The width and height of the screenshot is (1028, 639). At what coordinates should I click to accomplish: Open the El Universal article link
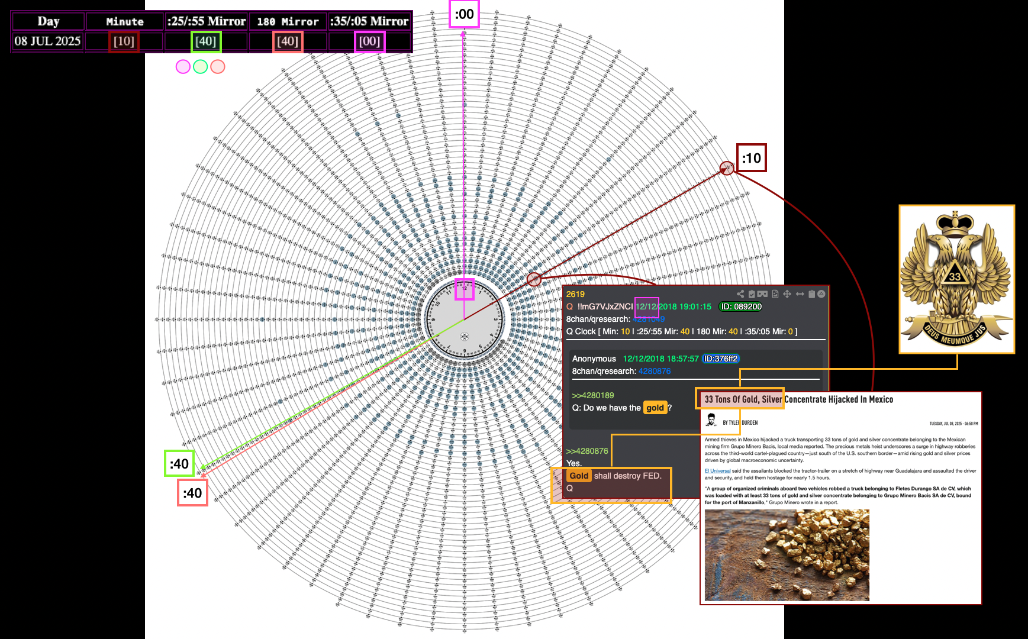[717, 471]
